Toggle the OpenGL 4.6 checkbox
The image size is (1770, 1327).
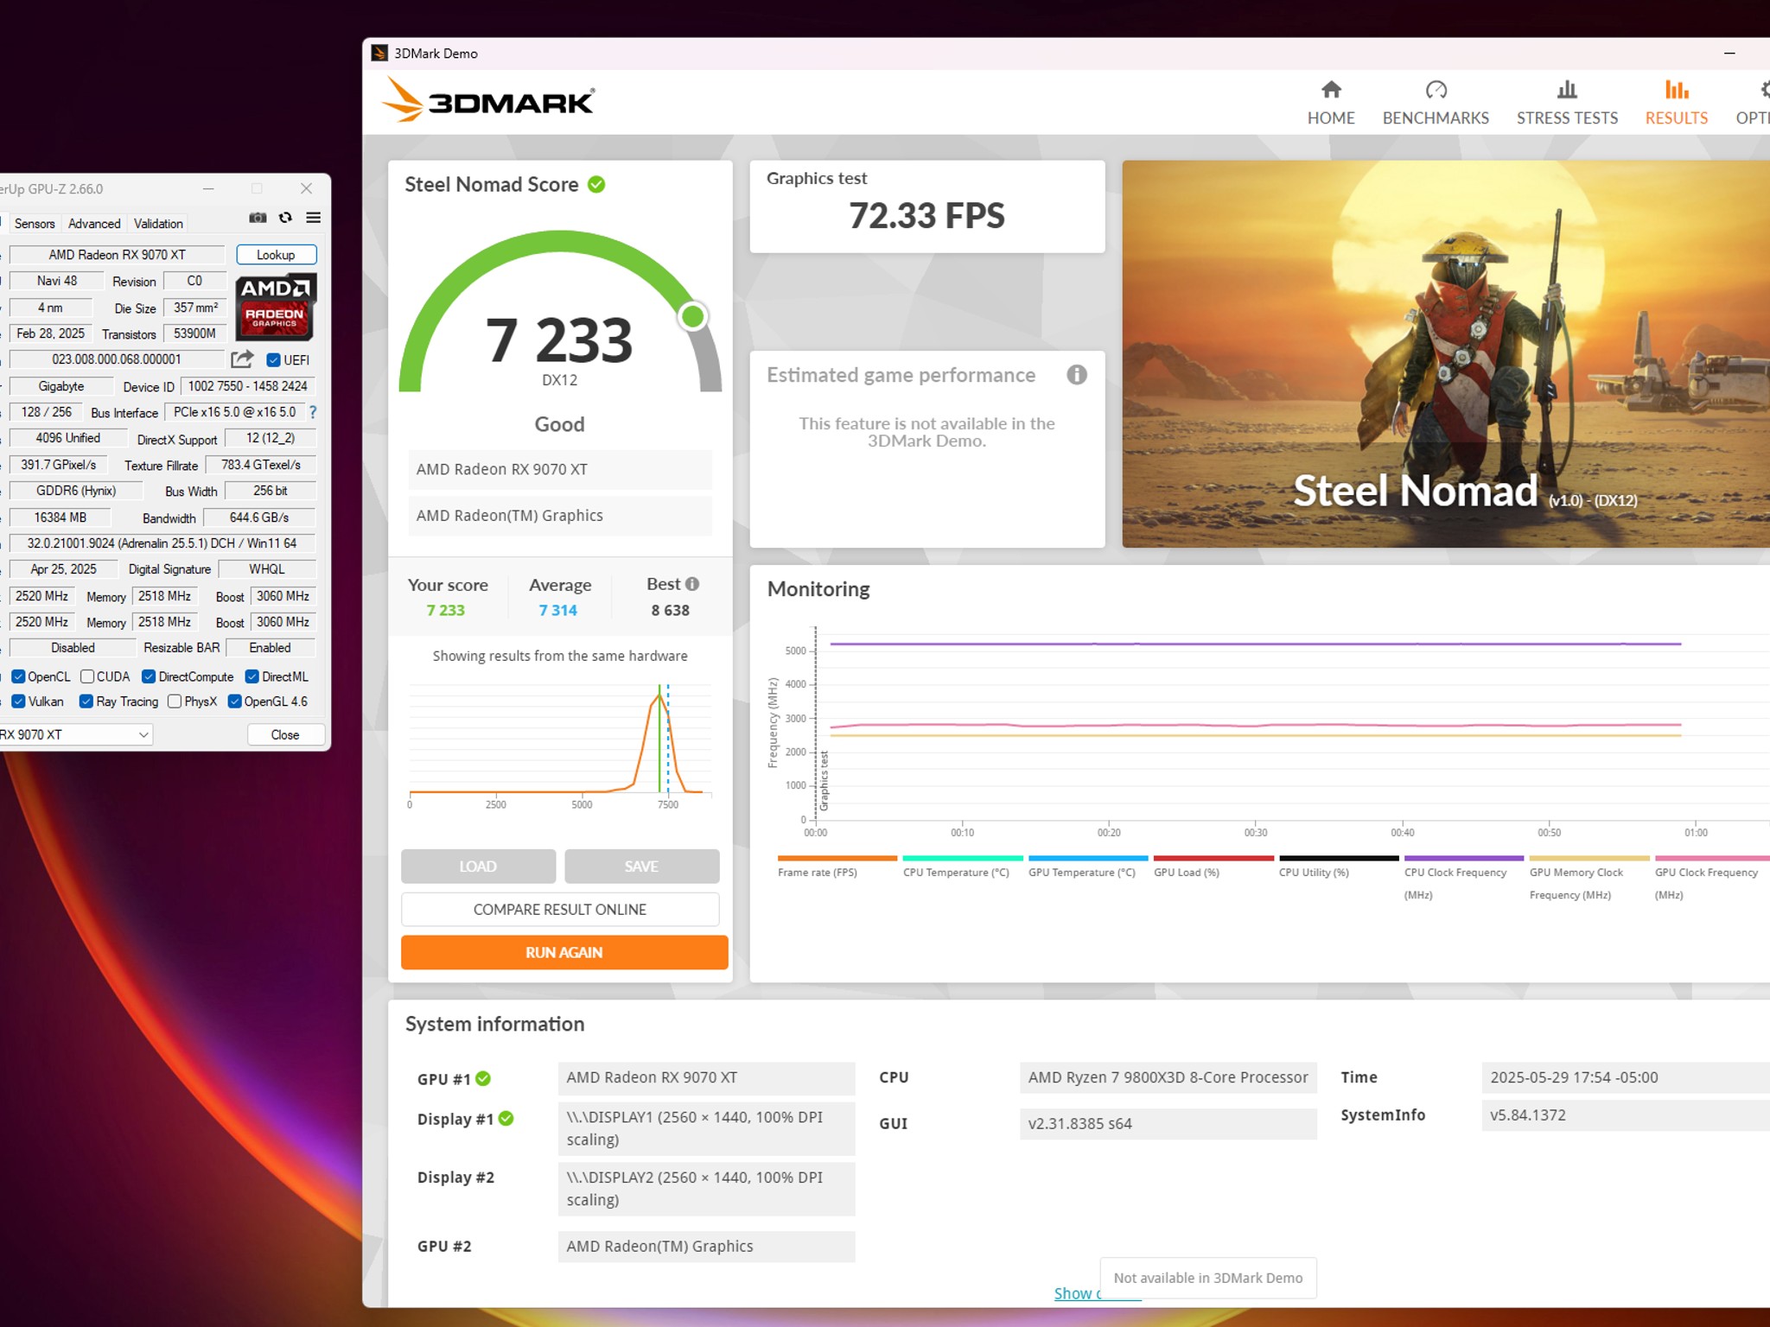point(234,702)
